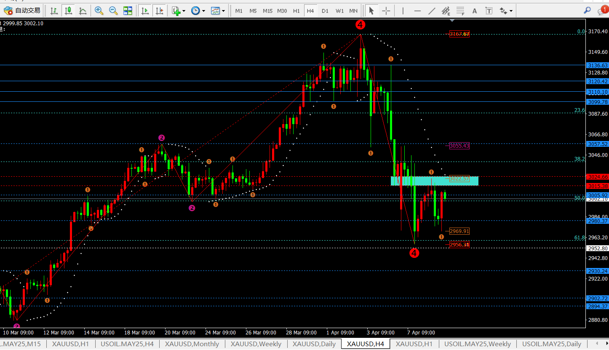Open the XAUUSD,Weekly chart tab
The width and height of the screenshot is (609, 350).
256,344
